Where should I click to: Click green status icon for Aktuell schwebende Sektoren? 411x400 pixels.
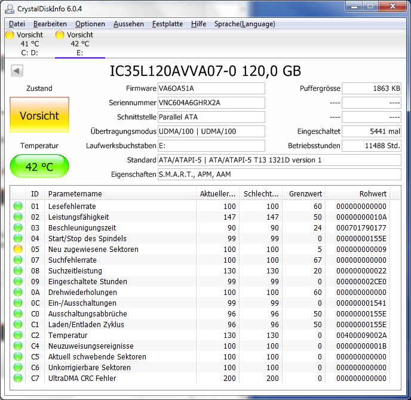[18, 356]
